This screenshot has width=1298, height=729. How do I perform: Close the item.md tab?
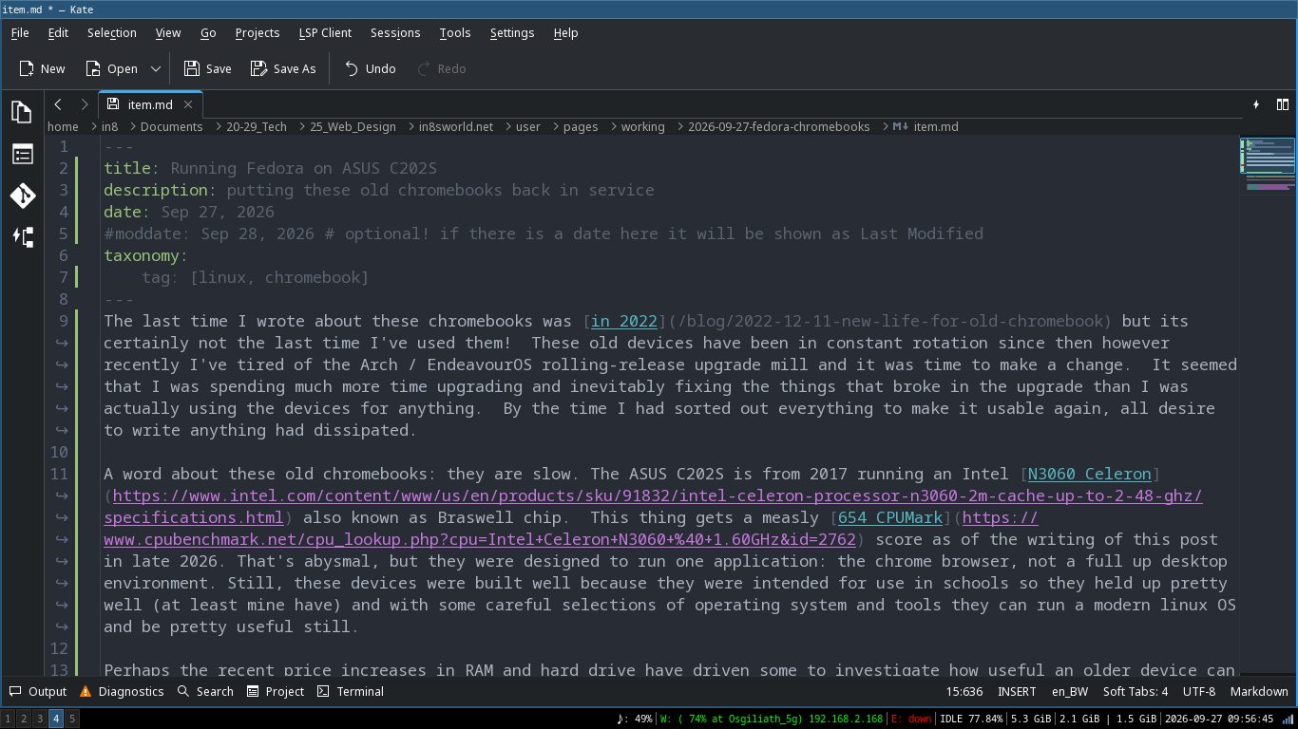point(188,104)
